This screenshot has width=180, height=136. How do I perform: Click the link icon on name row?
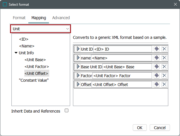coord(157,58)
